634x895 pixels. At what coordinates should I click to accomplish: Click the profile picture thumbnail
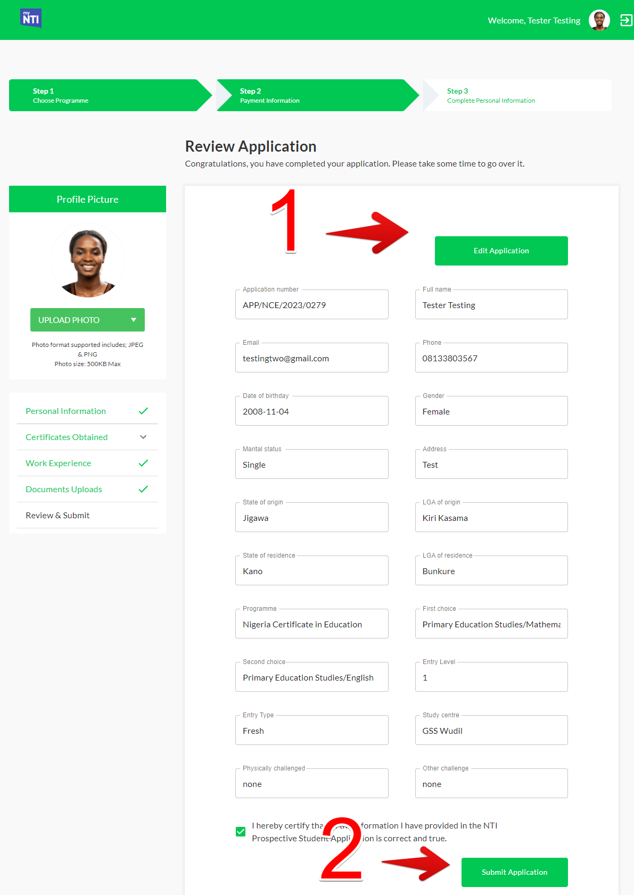coord(88,260)
